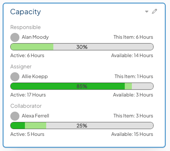The height and width of the screenshot is (151, 170).
Task: Click Alexa Ferrell's avatar circle
Action: [x=15, y=116]
